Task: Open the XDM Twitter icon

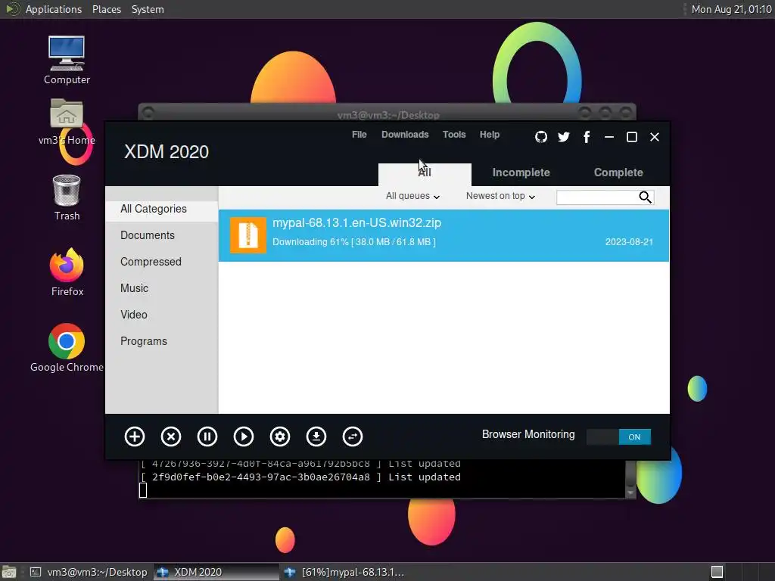Action: click(563, 137)
